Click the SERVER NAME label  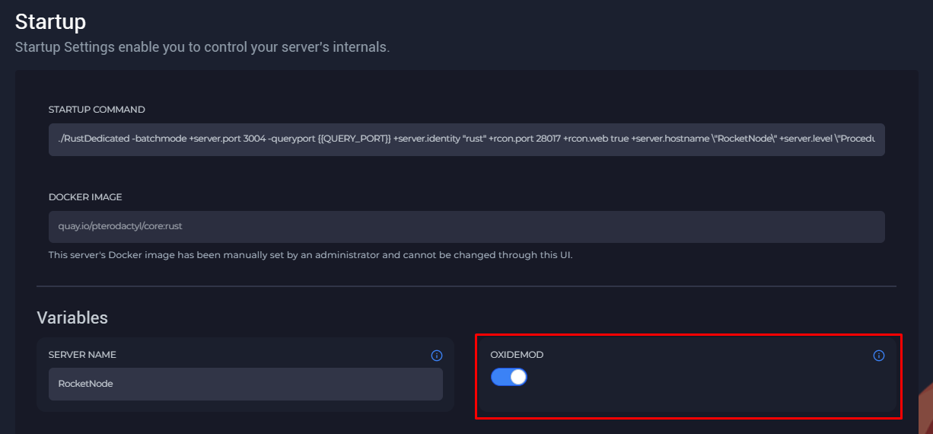(82, 355)
